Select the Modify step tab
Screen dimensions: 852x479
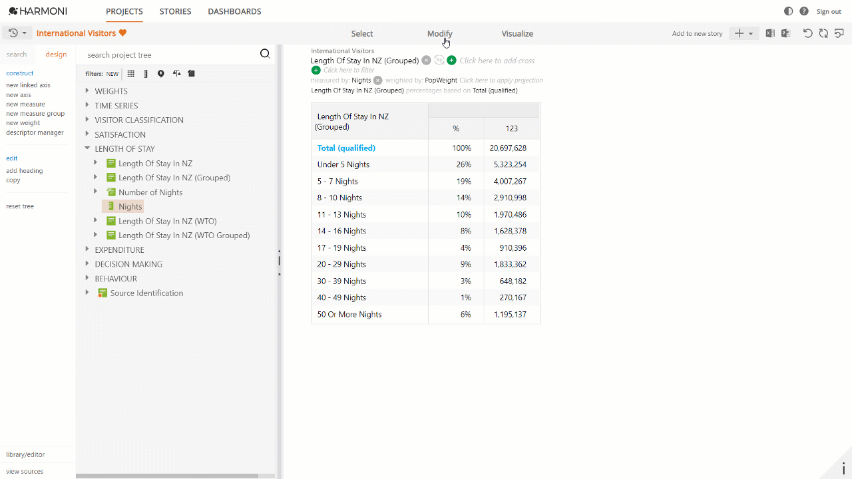click(440, 34)
